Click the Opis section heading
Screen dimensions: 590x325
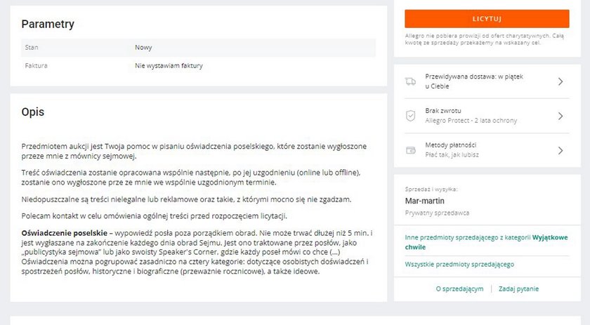point(33,112)
